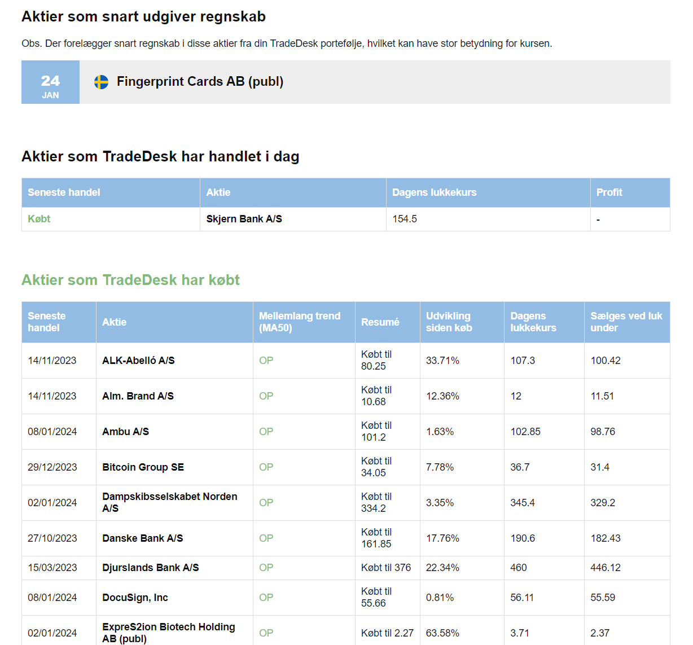Click date 27/10/2023 in Danske Bank row
The width and height of the screenshot is (693, 645).
click(52, 538)
